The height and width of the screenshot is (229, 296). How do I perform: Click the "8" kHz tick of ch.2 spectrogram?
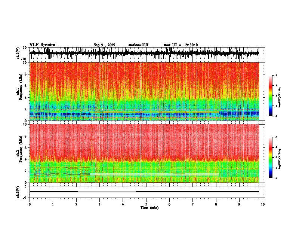(x=26, y=136)
